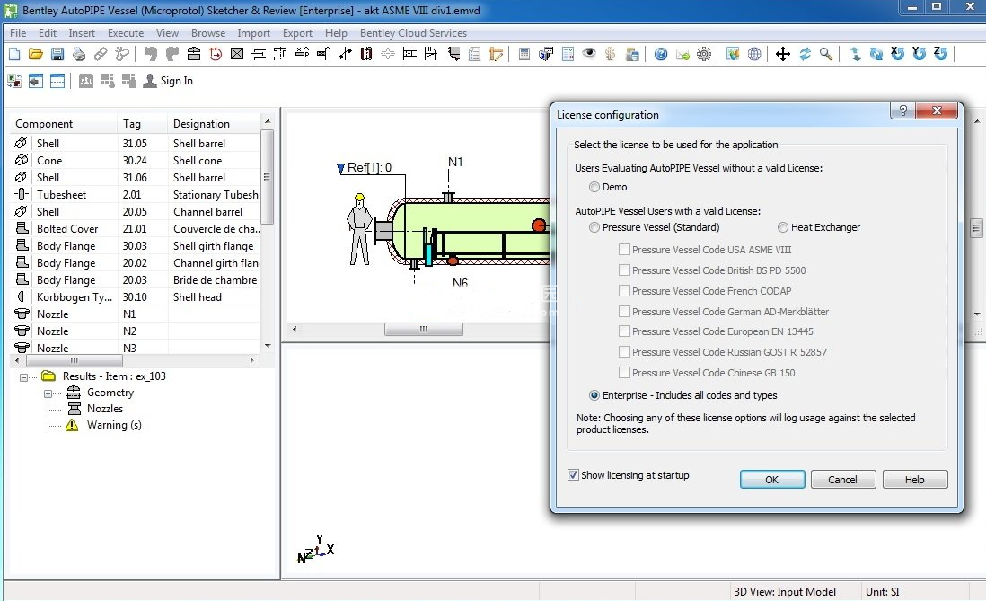Viewport: 986px width, 601px height.
Task: Select the four-arrow pan tool
Action: [783, 54]
